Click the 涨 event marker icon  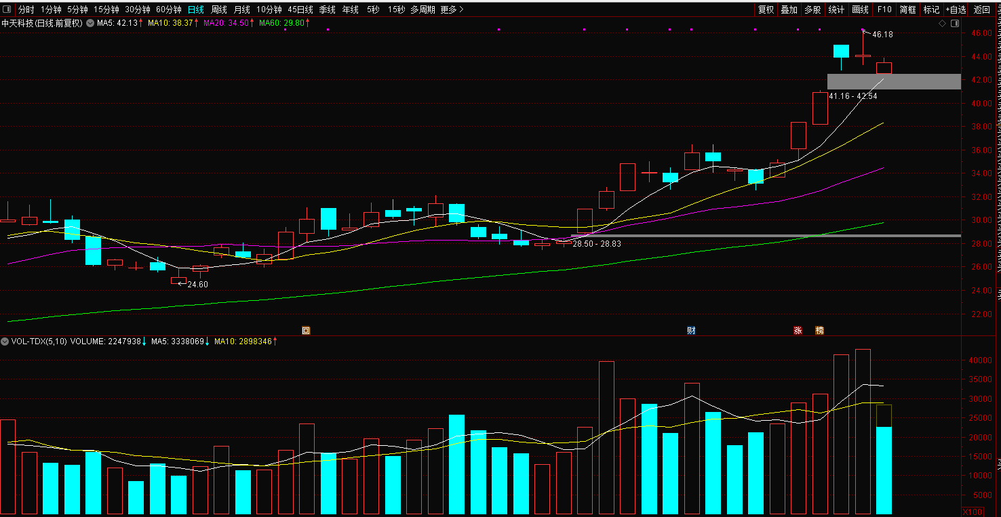pos(798,331)
